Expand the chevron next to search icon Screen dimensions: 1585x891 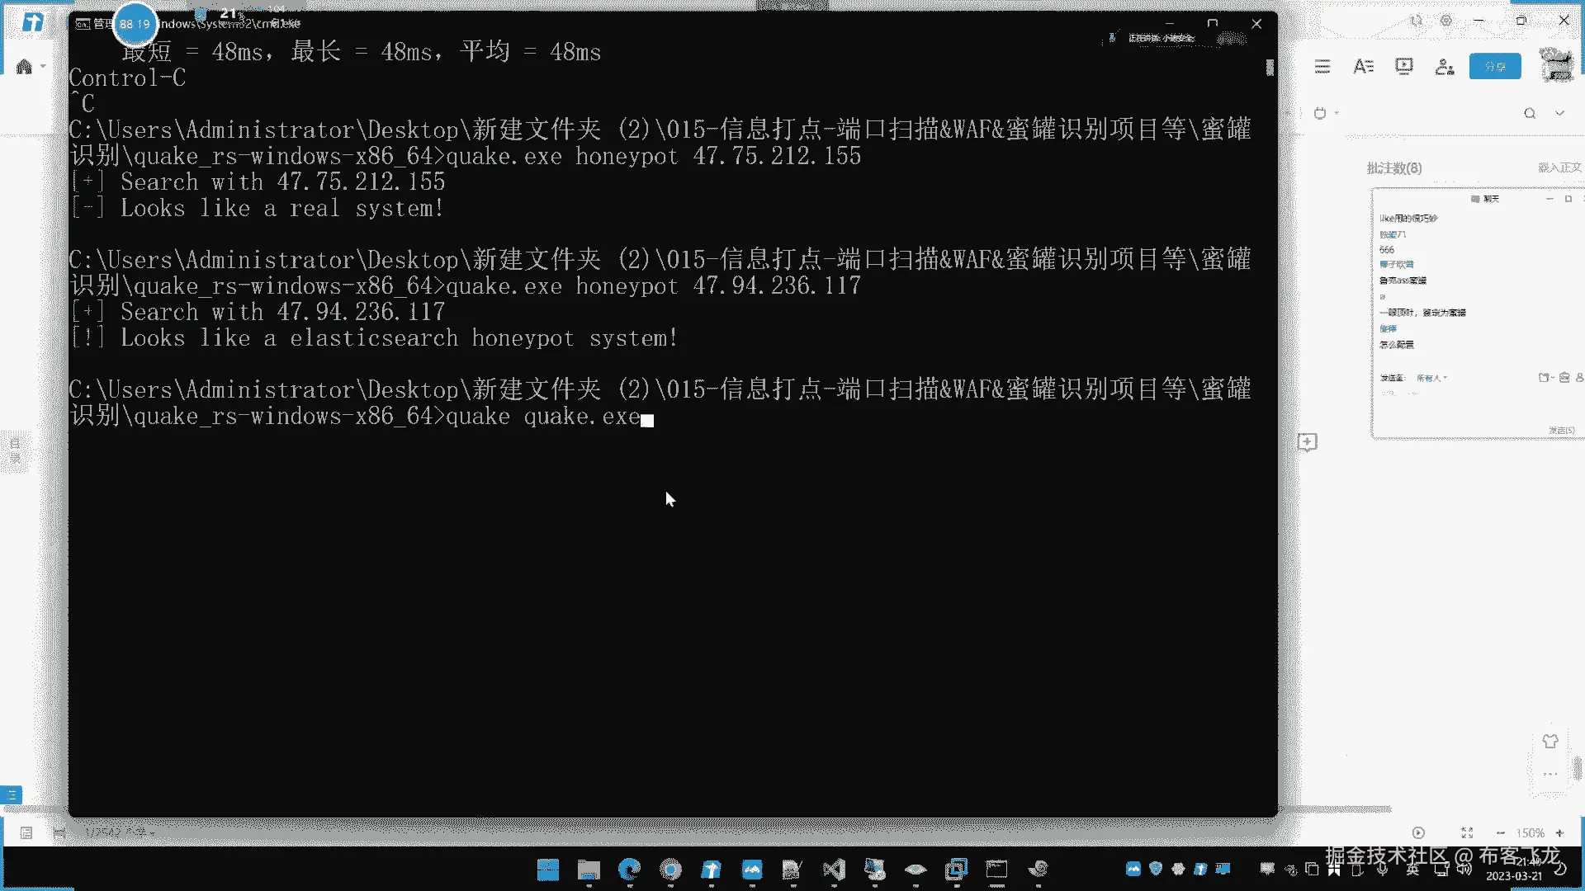click(1559, 114)
